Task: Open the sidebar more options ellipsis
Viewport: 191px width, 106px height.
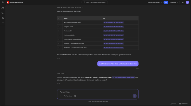Action: (x=3, y=23)
